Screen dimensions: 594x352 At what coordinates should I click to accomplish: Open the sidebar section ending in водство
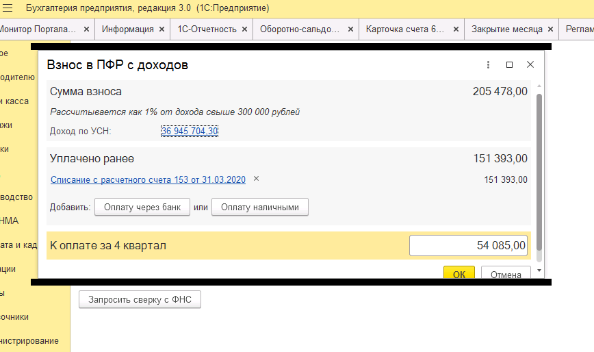[16, 197]
